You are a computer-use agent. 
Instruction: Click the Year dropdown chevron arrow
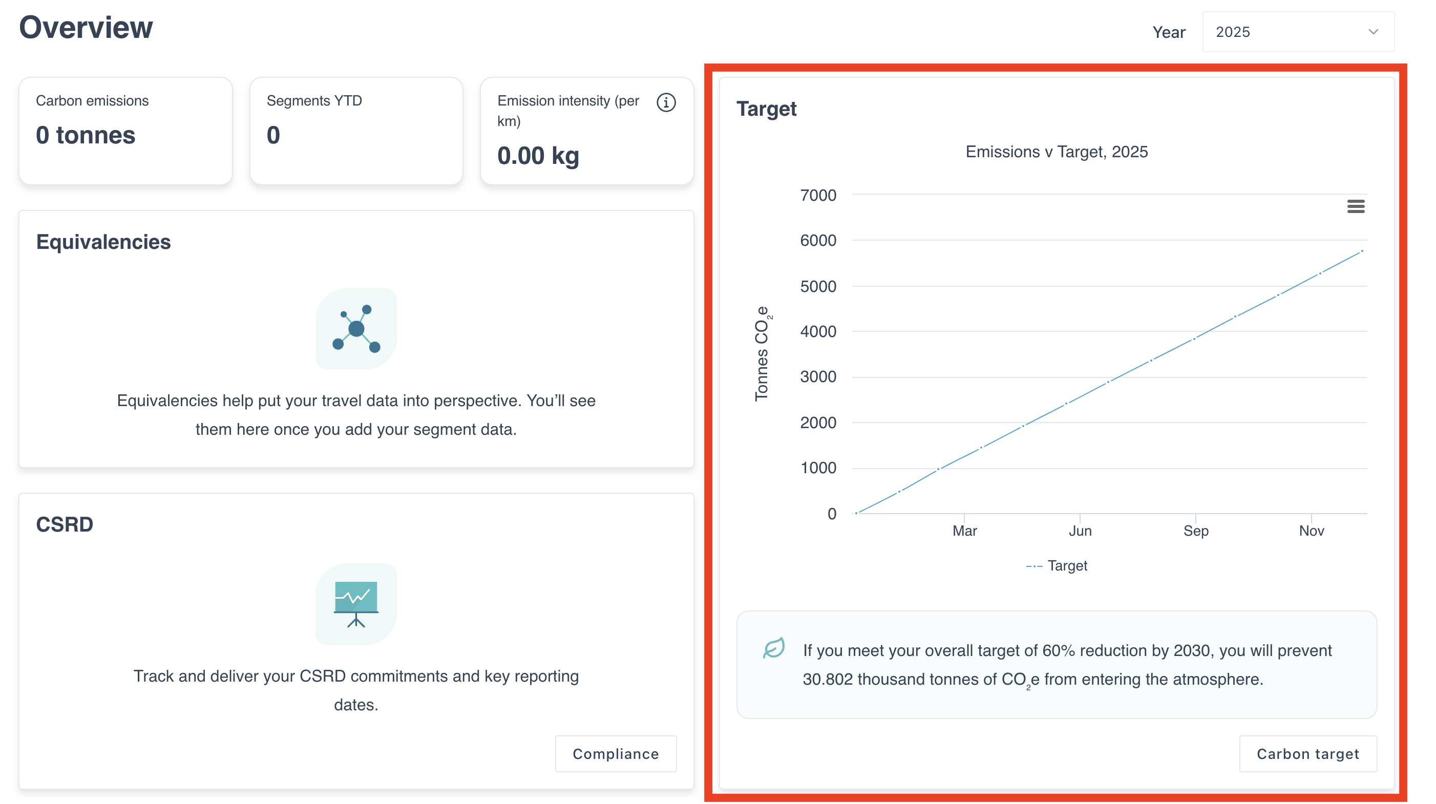[1373, 32]
